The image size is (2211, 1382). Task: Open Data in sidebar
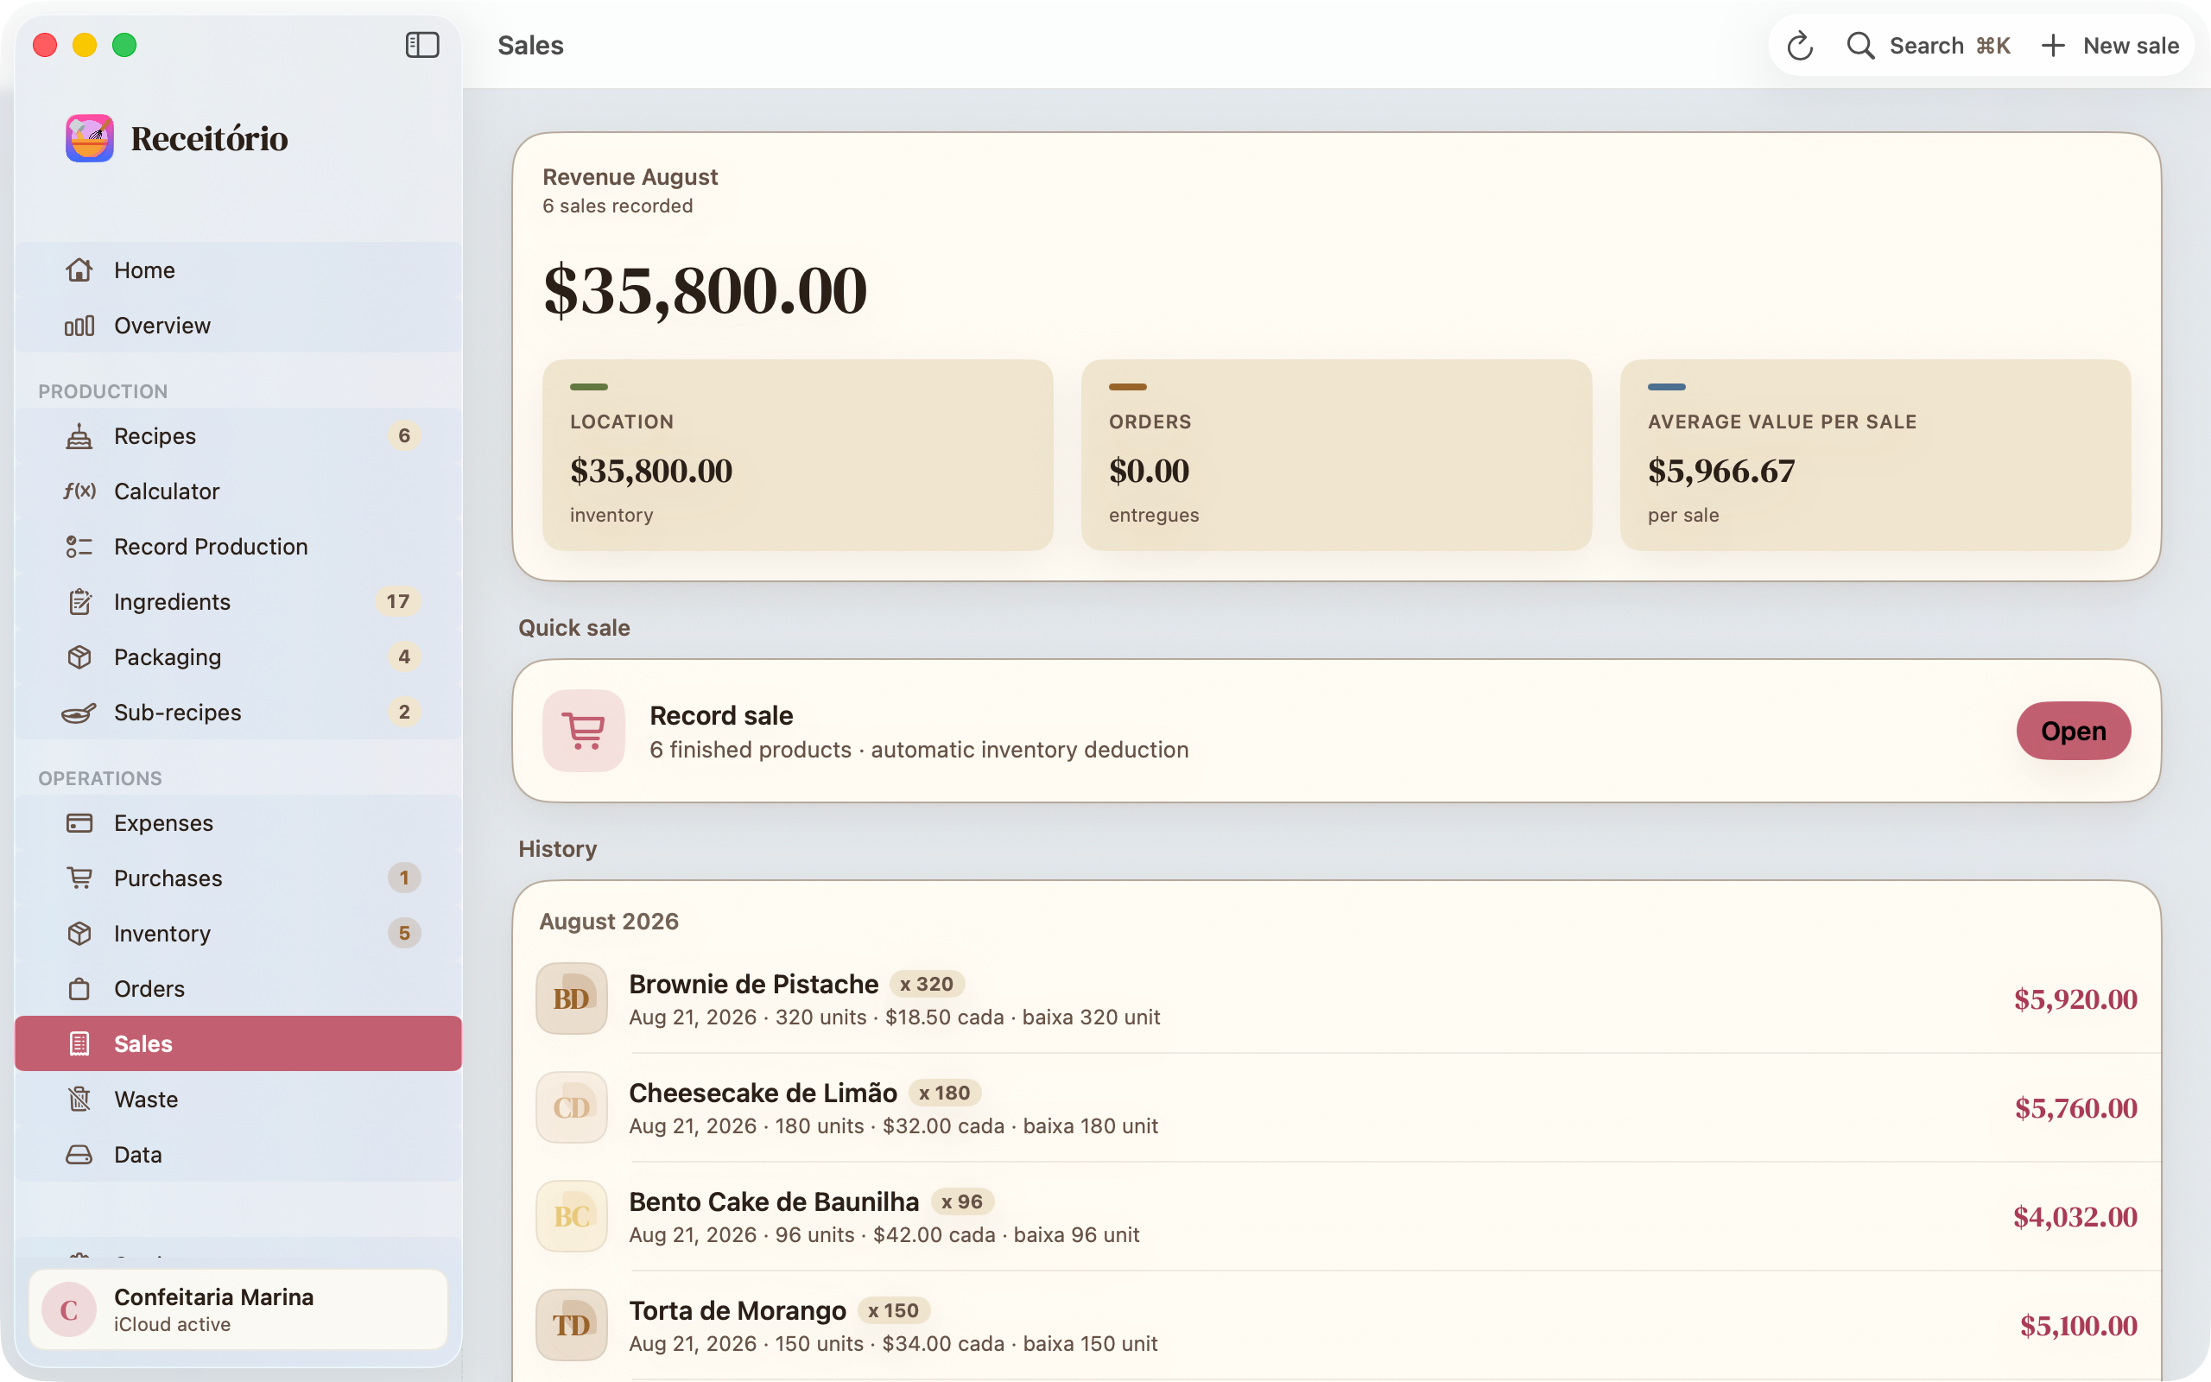[x=238, y=1153]
